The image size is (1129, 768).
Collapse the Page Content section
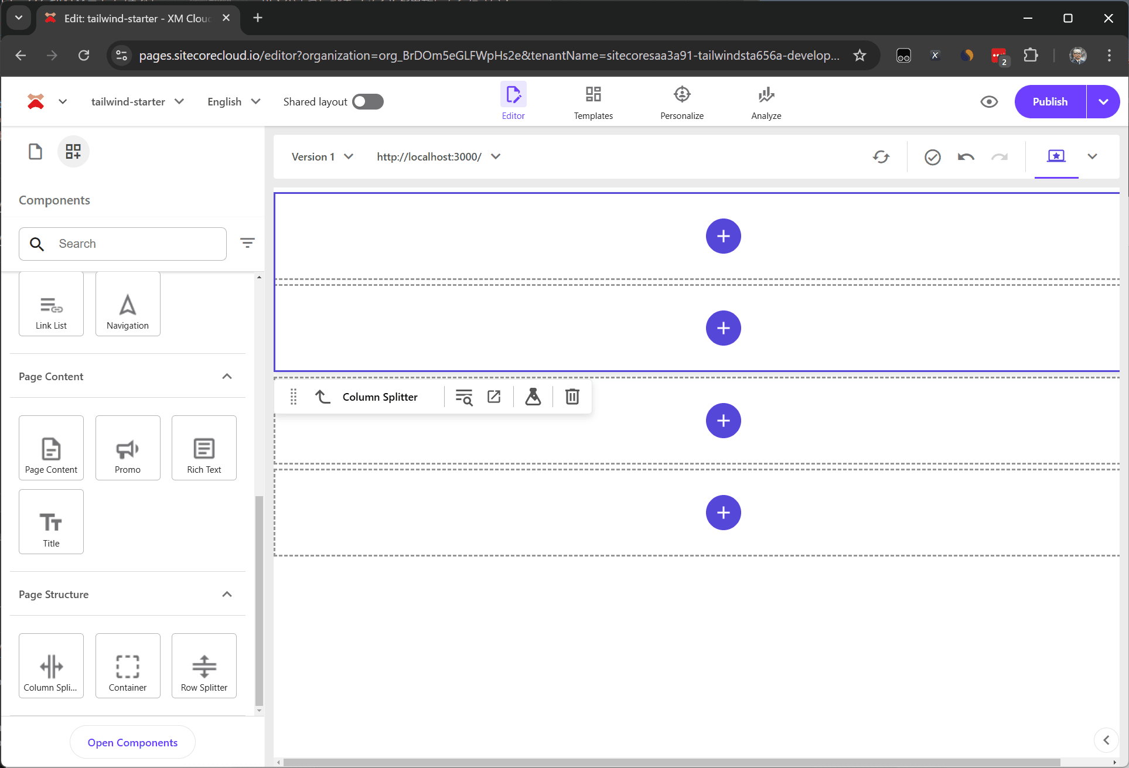[227, 376]
